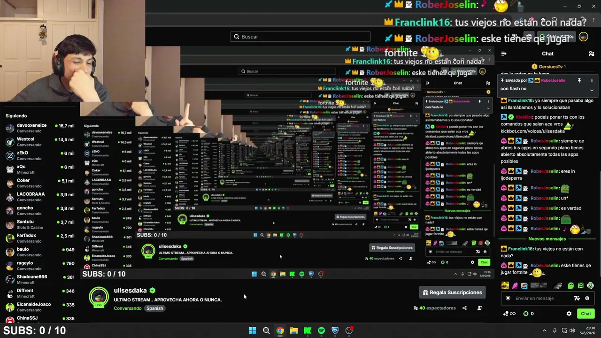The height and width of the screenshot is (338, 601).
Task: Expand the pinned message 'con flash no'
Action: (x=592, y=90)
